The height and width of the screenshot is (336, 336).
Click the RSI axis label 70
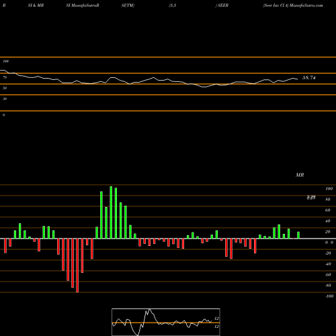pyautogui.click(x=5, y=77)
